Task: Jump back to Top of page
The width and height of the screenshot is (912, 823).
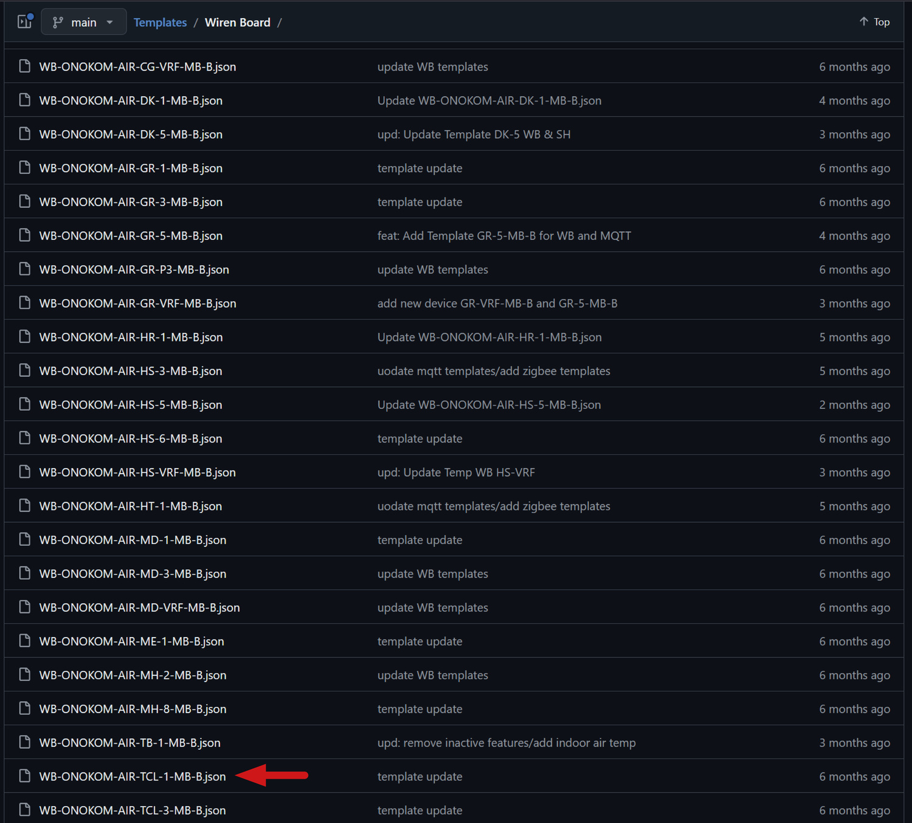Action: [x=874, y=22]
